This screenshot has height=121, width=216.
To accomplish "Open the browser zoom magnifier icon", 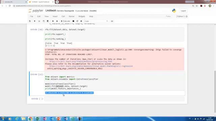I will [x=193, y=6].
